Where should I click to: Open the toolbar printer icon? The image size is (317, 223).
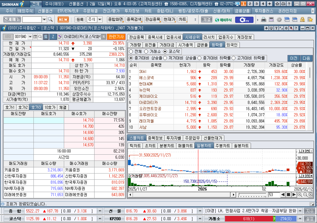pos(264,19)
